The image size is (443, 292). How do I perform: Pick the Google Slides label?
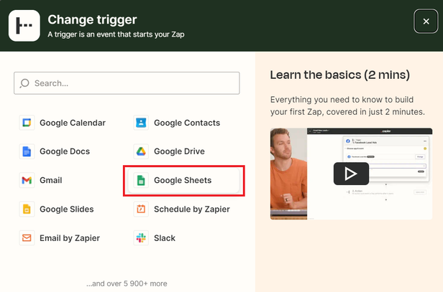tap(67, 209)
